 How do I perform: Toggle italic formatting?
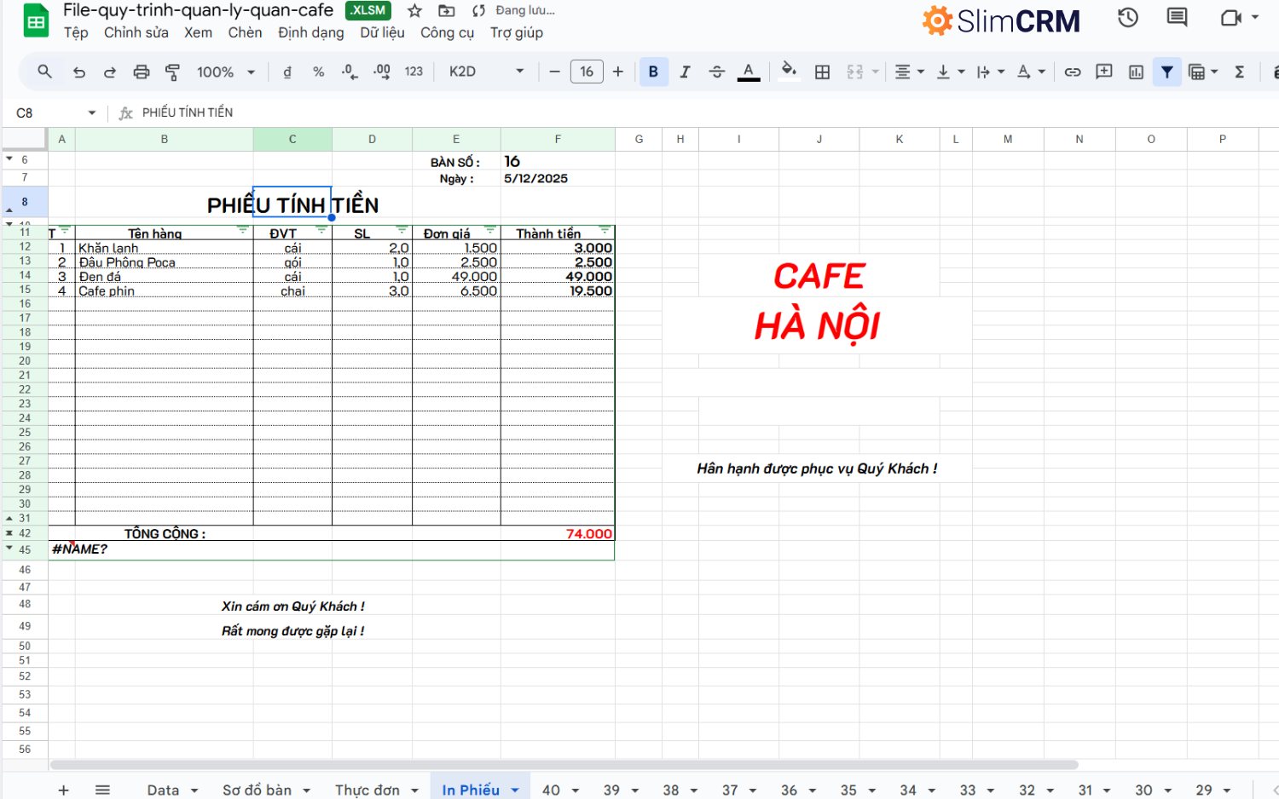[685, 72]
